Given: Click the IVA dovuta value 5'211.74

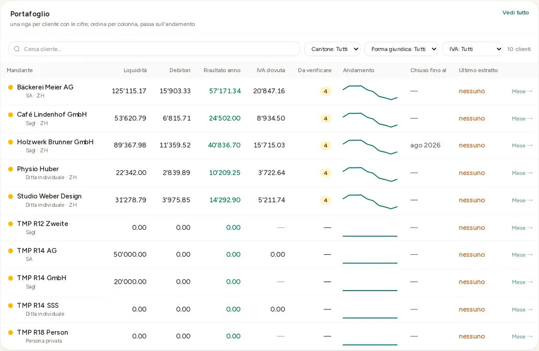Looking at the screenshot, I should 271,200.
